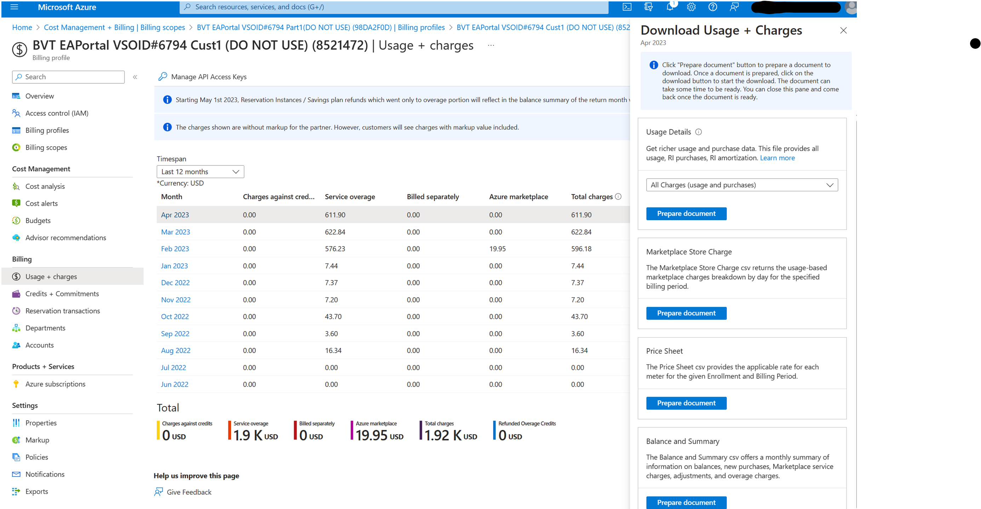This screenshot has height=509, width=981.
Task: Click the Policies icon in sidebar
Action: [x=16, y=457]
